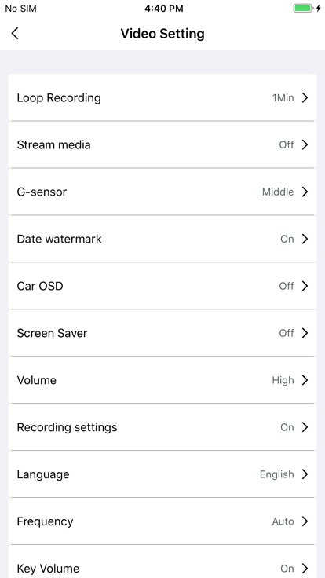Click chevron arrow beside Car OSD
325x578 pixels.
pyautogui.click(x=305, y=286)
